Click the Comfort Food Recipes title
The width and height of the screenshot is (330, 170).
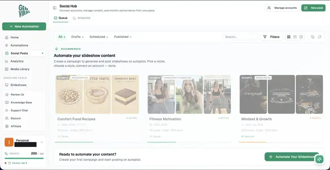76,119
